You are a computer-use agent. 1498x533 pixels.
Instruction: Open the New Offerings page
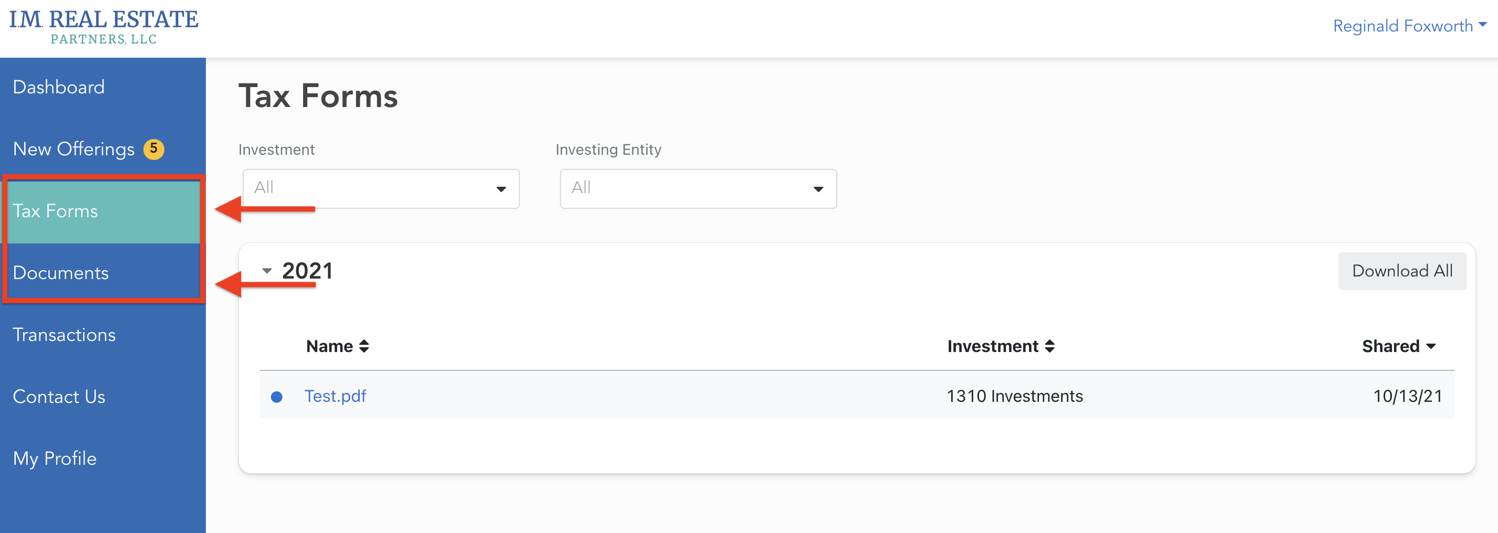pyautogui.click(x=74, y=148)
